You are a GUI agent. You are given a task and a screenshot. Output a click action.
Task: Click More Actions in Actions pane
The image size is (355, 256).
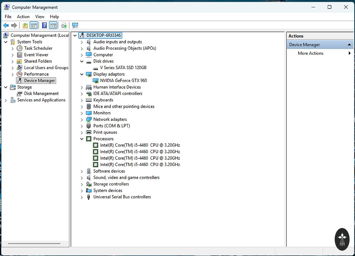310,53
